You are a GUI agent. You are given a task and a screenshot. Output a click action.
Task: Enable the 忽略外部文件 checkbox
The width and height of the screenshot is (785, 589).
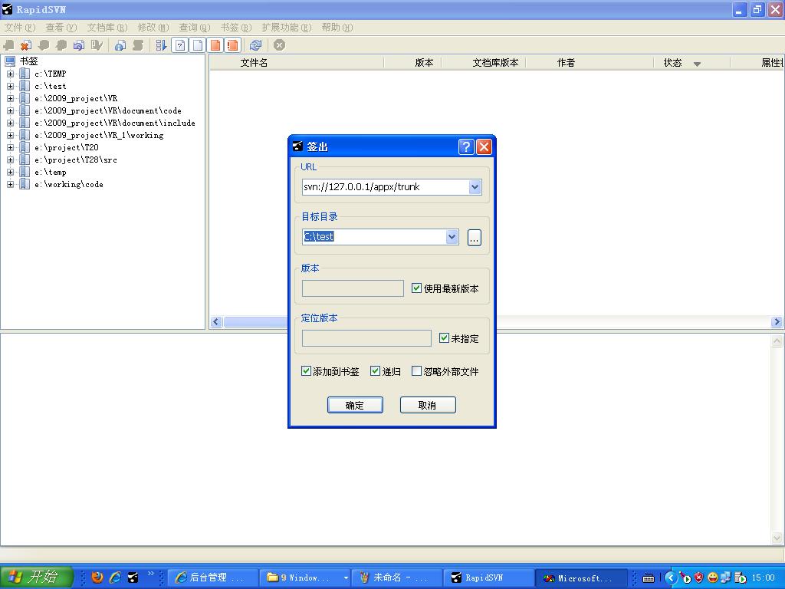417,371
